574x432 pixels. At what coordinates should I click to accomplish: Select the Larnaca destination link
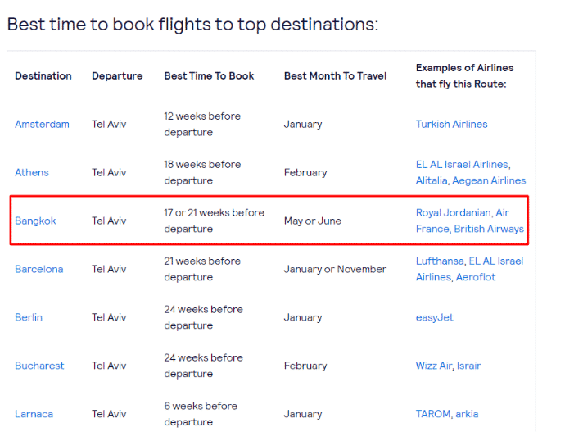tap(34, 414)
